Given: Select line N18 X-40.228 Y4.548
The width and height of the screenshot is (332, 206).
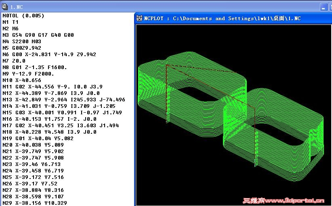Looking at the screenshot, I should pos(50,132).
